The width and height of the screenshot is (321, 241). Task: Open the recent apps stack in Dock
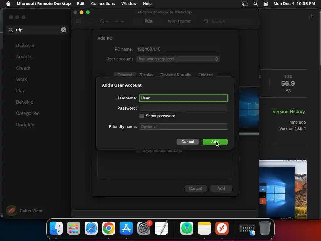[247, 229]
